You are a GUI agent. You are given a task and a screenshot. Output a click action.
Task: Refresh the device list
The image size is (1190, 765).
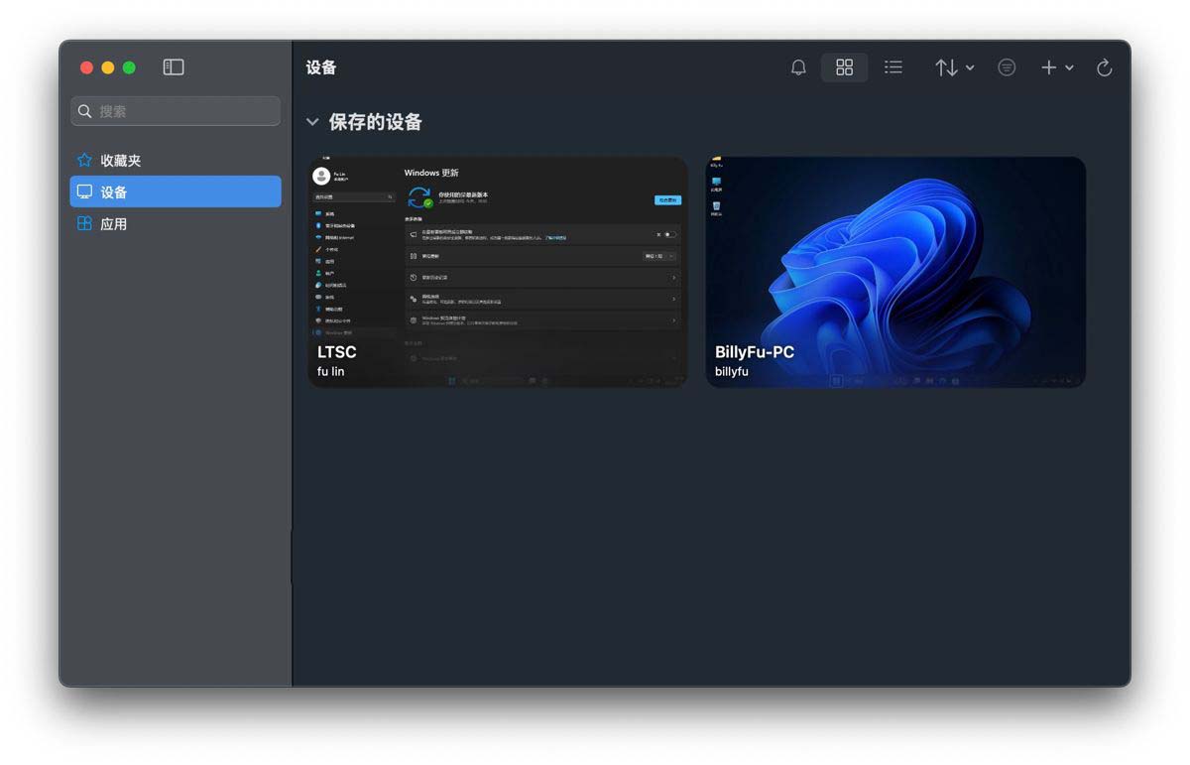(x=1104, y=67)
